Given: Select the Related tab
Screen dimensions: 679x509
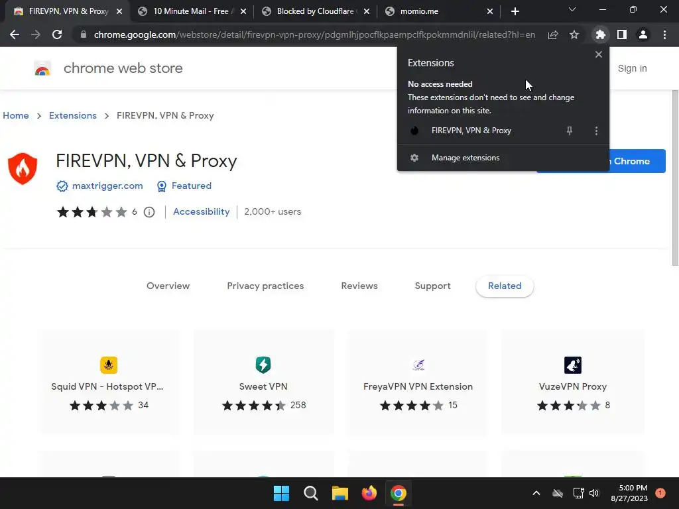Looking at the screenshot, I should (x=505, y=286).
